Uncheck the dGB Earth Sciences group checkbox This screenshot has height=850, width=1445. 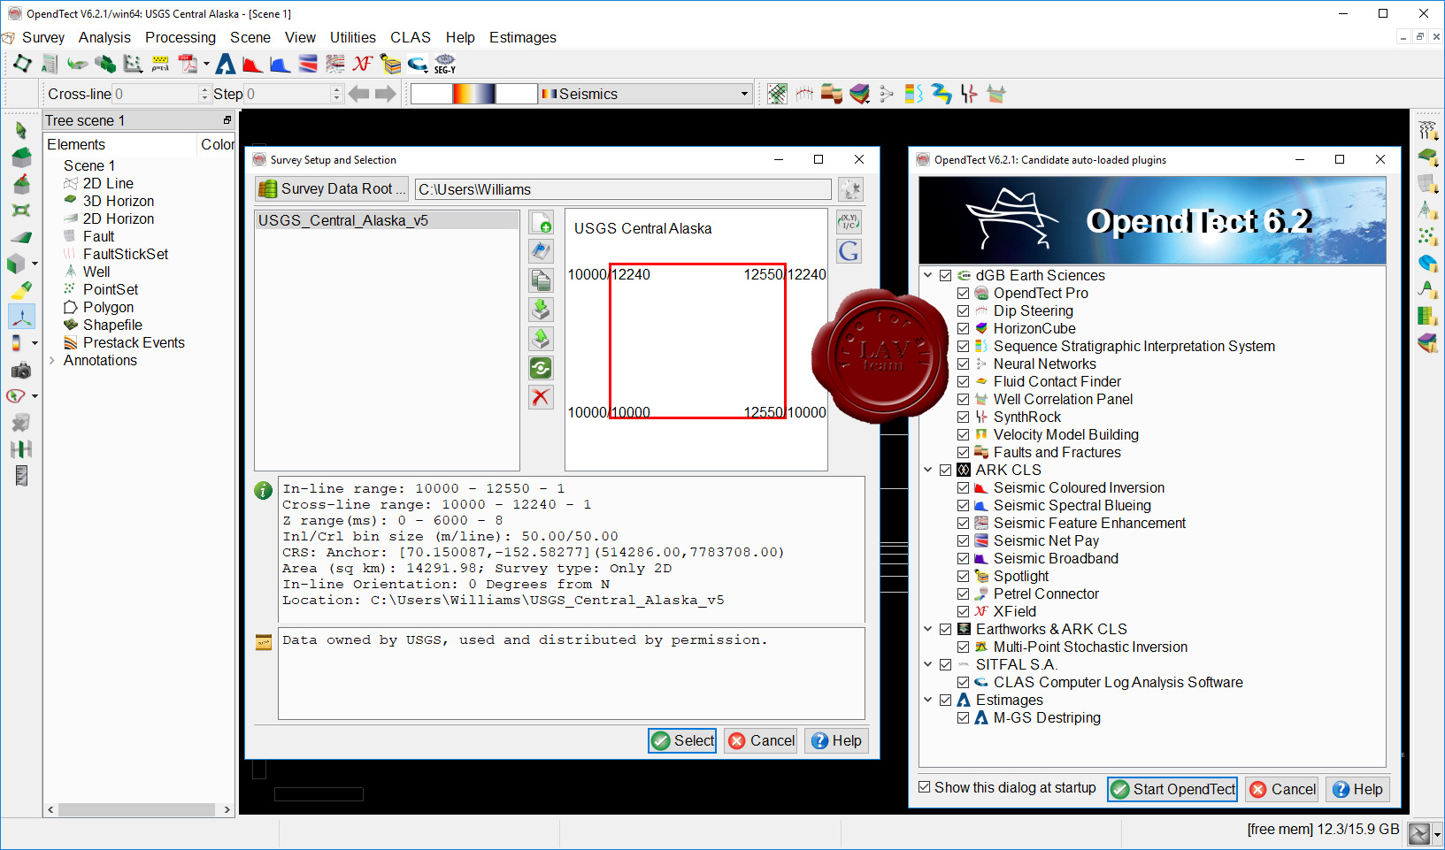point(946,276)
